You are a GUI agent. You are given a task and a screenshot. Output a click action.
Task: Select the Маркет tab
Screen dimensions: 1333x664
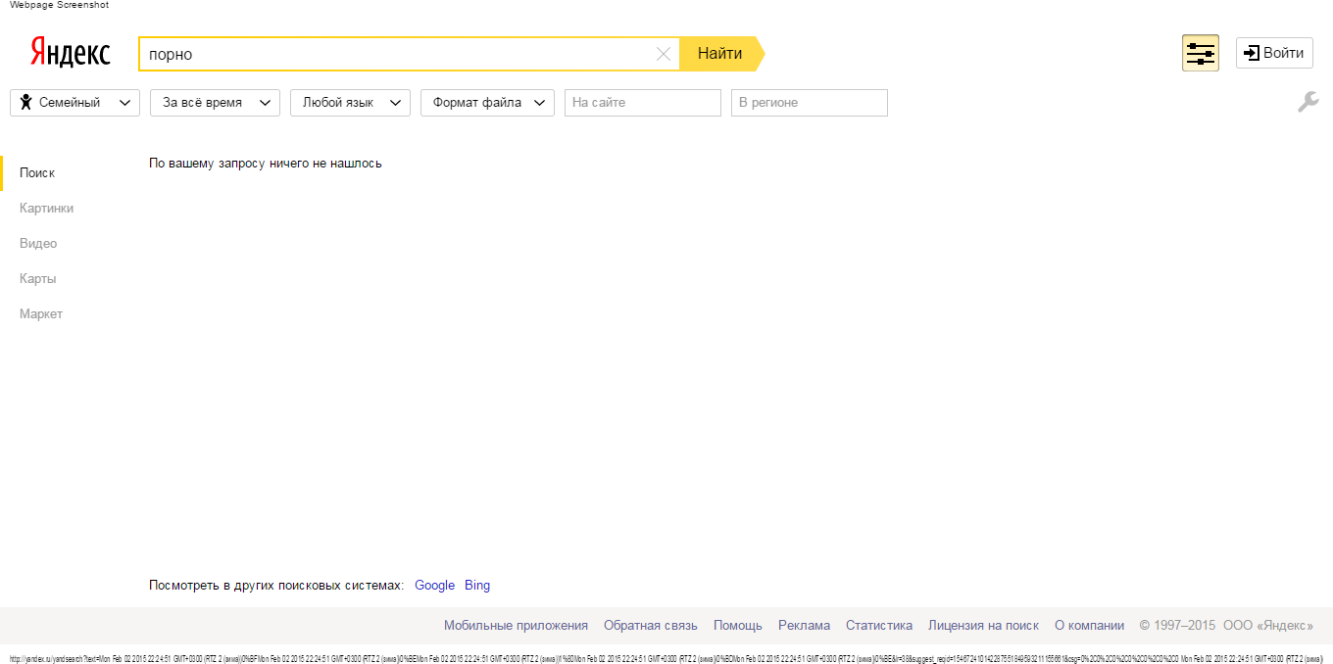41,313
